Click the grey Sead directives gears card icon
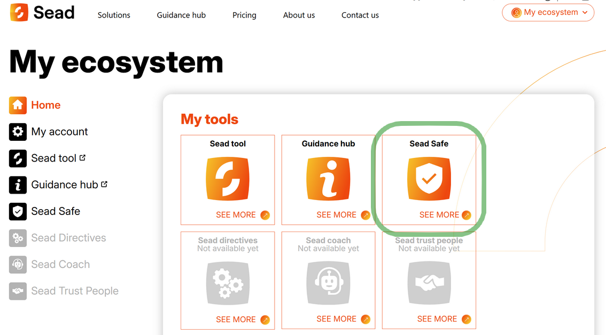The image size is (606, 335). 228,283
